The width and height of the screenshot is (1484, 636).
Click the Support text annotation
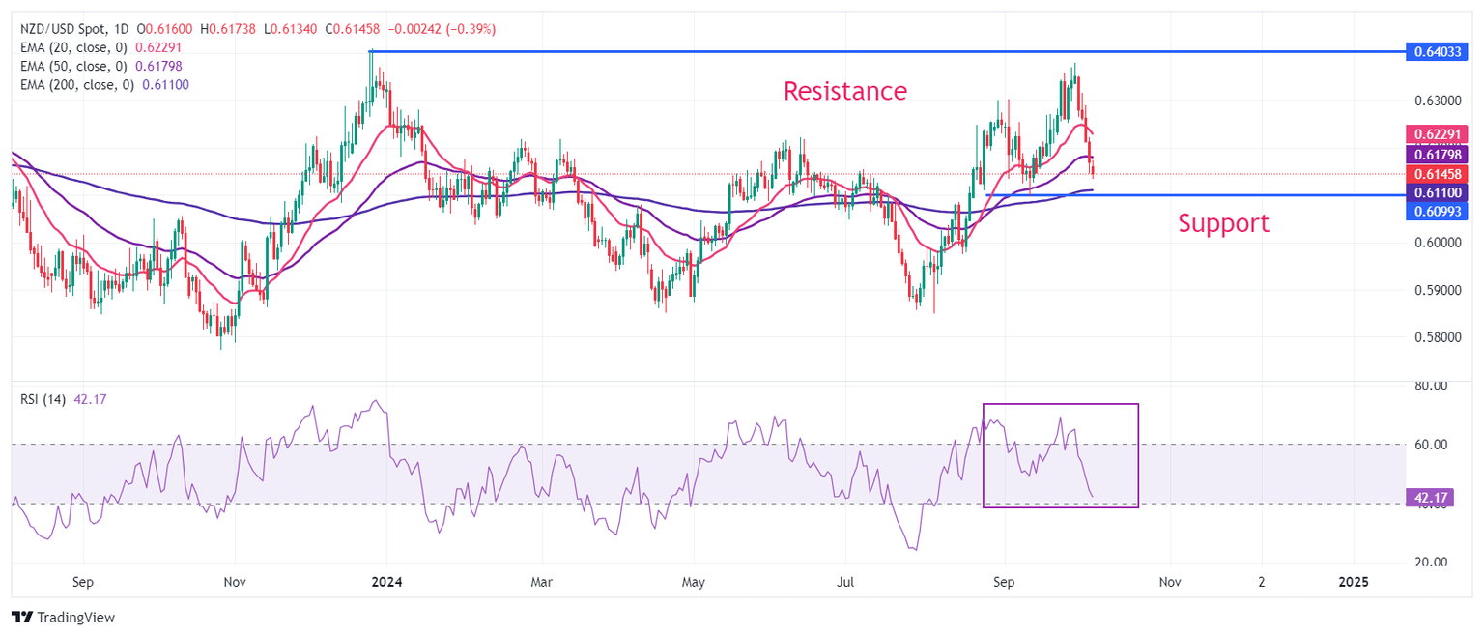click(x=1222, y=224)
